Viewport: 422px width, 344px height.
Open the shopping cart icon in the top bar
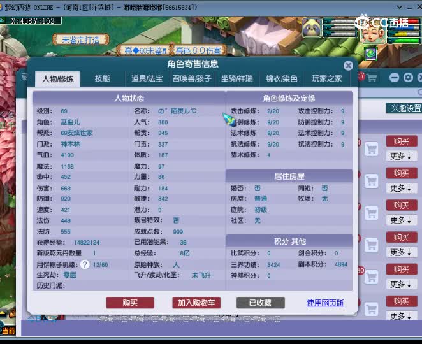(372, 78)
